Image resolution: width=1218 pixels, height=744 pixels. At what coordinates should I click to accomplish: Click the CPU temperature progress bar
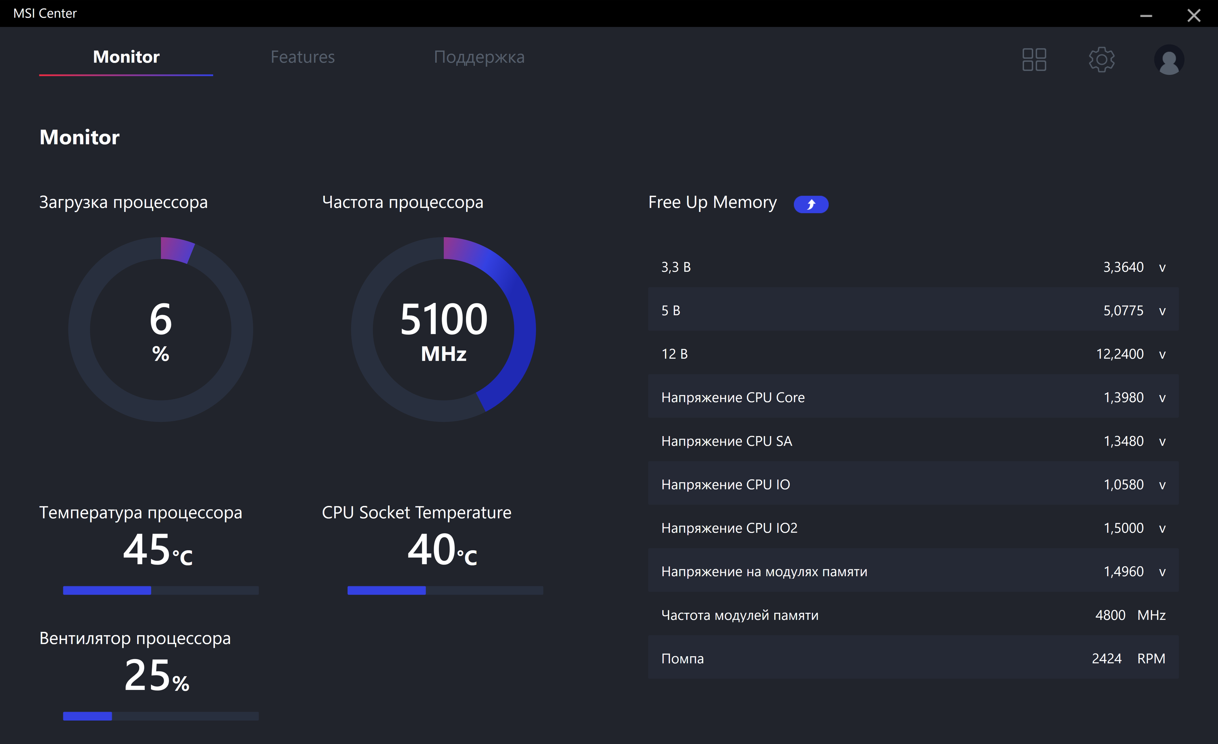pyautogui.click(x=161, y=590)
